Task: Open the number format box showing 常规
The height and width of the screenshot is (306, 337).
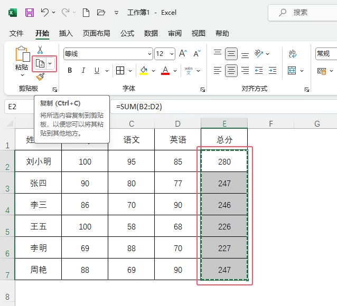Action: point(326,54)
